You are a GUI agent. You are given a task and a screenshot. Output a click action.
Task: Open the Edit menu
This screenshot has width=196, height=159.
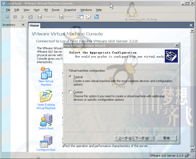(17, 10)
